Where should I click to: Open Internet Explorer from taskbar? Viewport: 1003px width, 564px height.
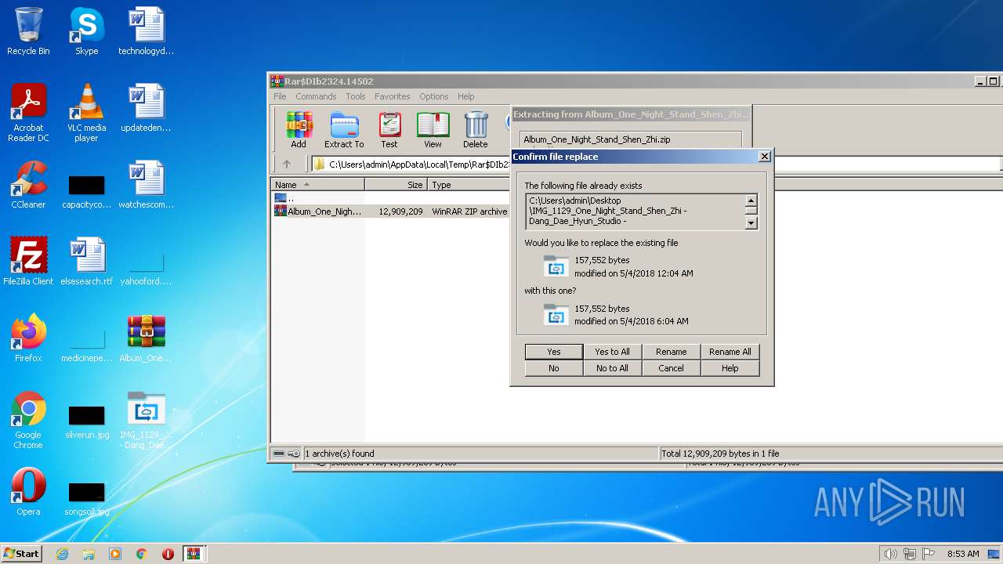pos(62,554)
